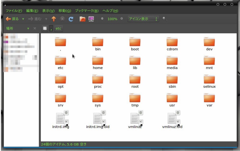
Task: Select the comma path bar button
Action: tap(51, 29)
